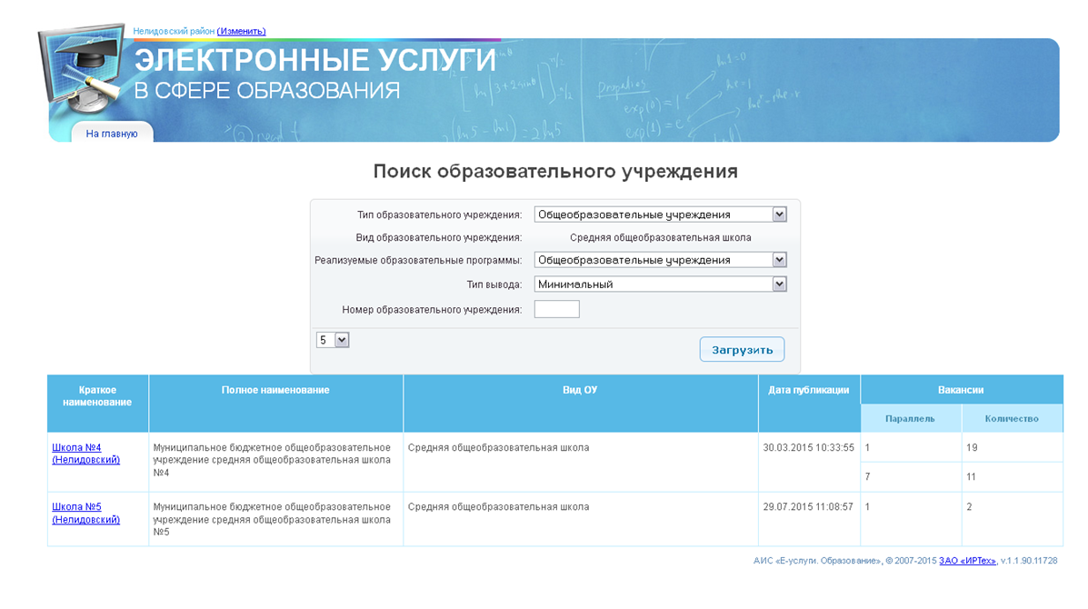This screenshot has width=1088, height=609.
Task: Click the «Изменить» region link
Action: point(241,31)
